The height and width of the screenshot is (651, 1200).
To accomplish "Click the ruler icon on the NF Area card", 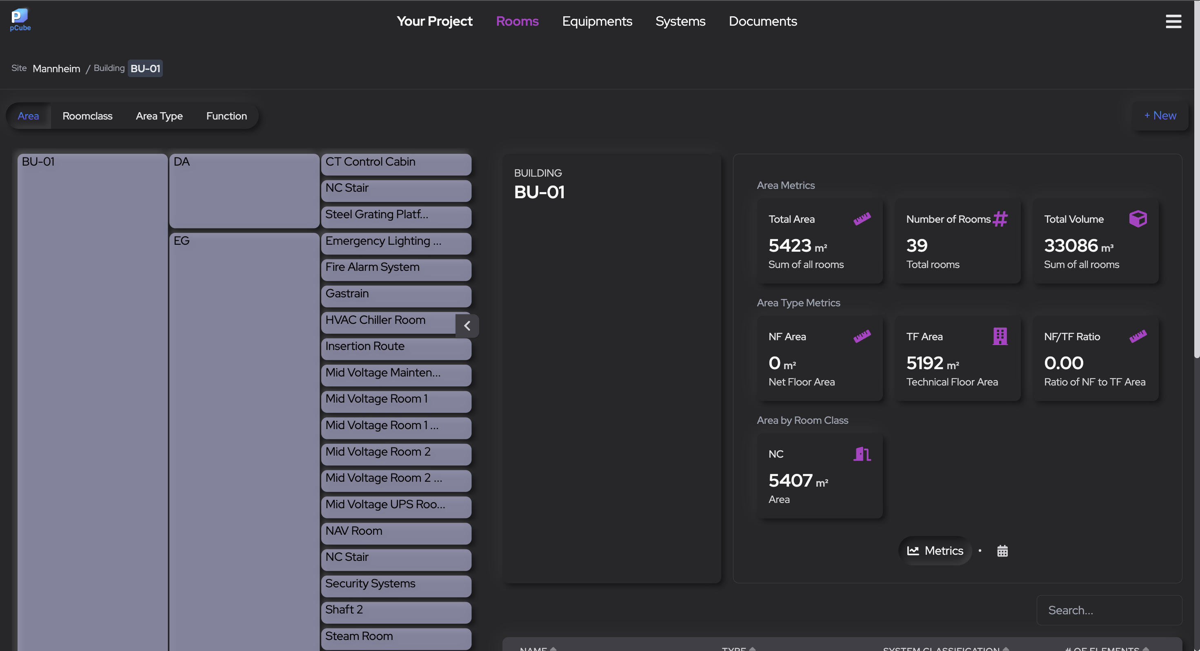I will [x=863, y=336].
